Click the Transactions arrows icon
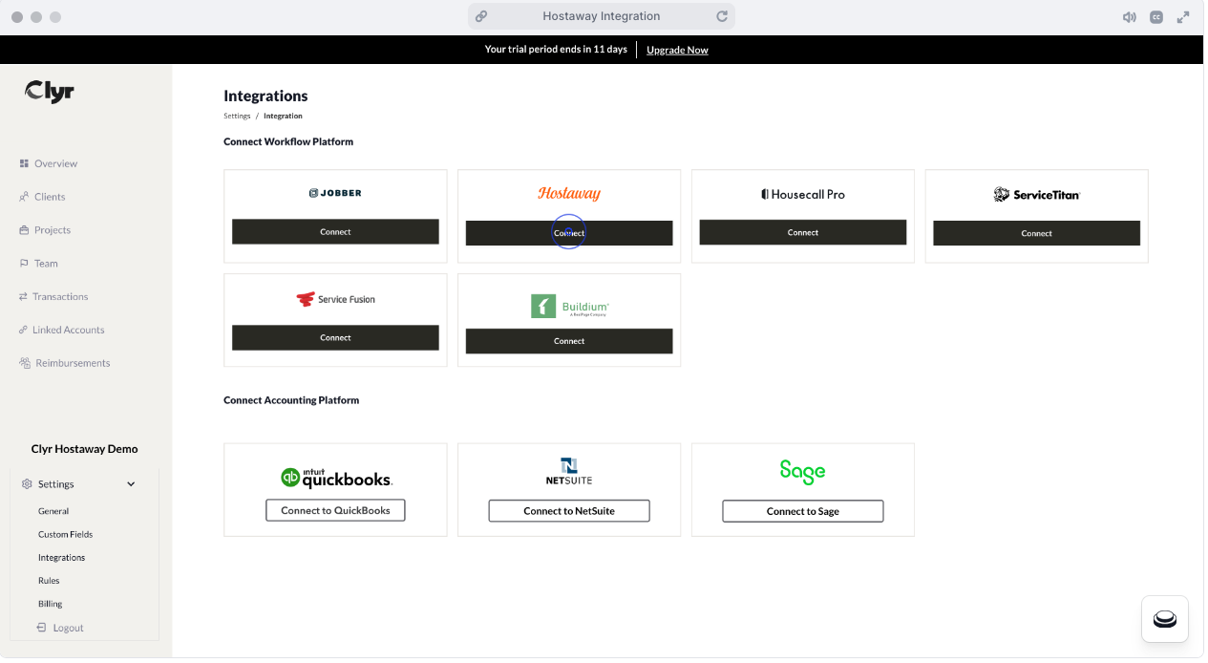The image size is (1208, 663). (x=24, y=297)
